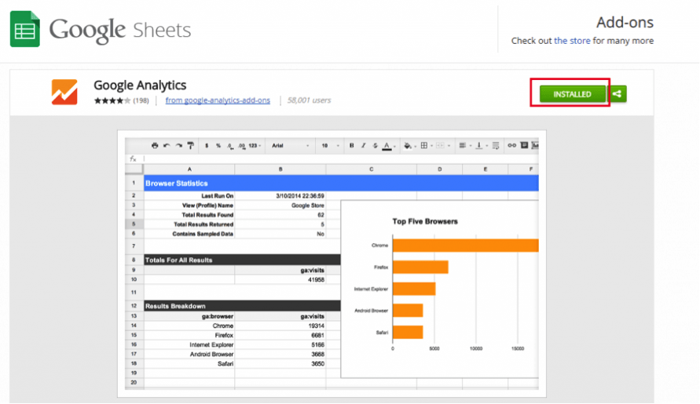Click the Internet Explorer bar in chart
The width and height of the screenshot is (700, 404).
point(414,289)
